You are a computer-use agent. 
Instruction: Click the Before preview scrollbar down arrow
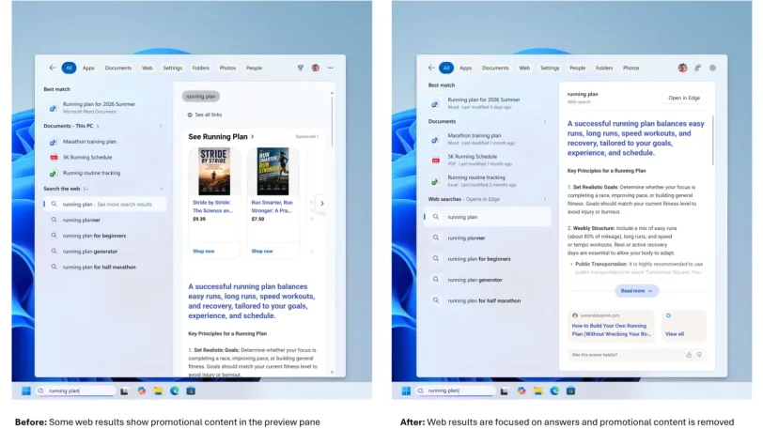click(332, 372)
